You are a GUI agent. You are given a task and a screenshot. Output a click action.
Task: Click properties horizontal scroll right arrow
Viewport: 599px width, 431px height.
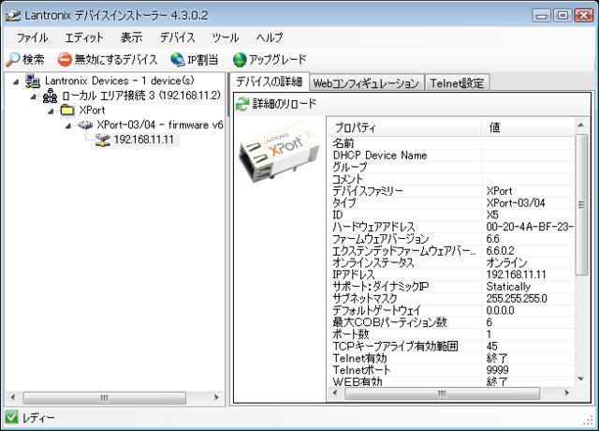(x=567, y=394)
